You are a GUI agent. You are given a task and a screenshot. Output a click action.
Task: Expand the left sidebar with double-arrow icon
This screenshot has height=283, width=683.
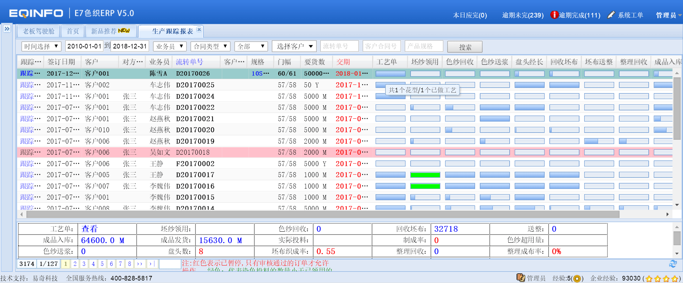tap(7, 29)
